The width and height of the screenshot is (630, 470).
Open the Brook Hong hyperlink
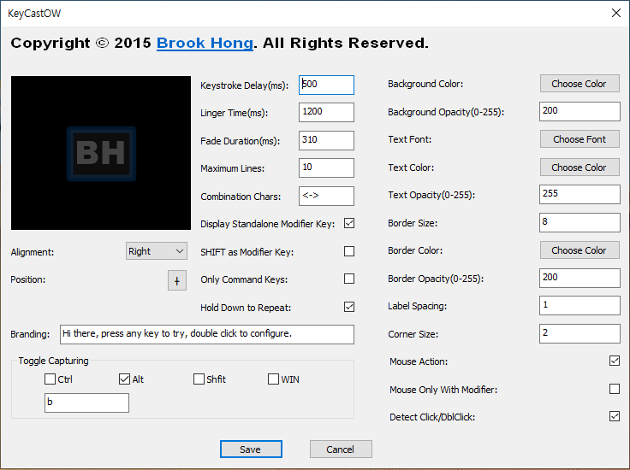click(205, 43)
